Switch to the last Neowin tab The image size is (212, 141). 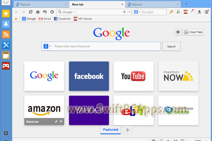click(153, 4)
